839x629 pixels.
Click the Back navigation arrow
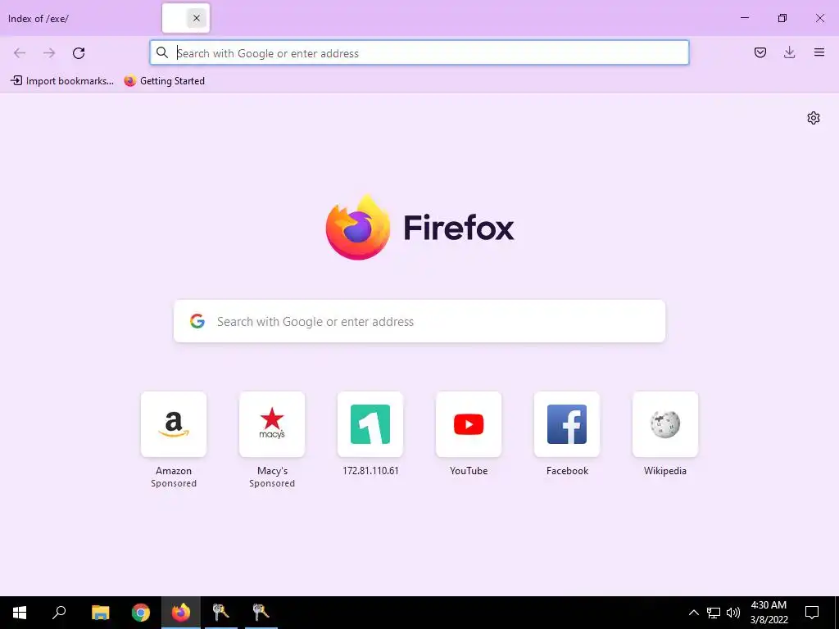click(x=20, y=53)
